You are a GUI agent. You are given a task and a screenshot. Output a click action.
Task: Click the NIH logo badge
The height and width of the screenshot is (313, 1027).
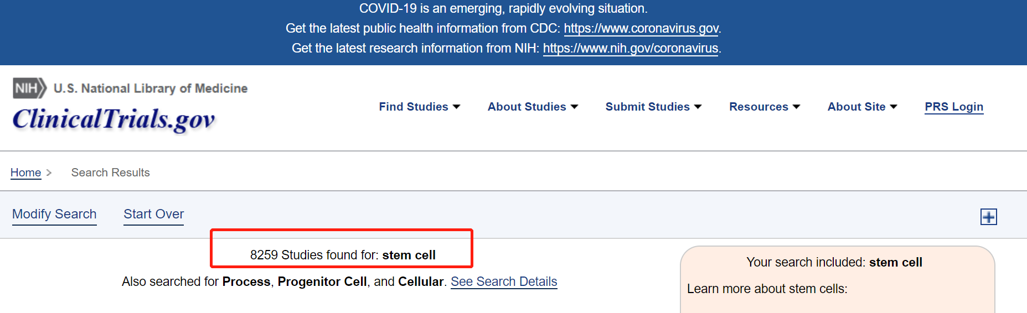30,88
